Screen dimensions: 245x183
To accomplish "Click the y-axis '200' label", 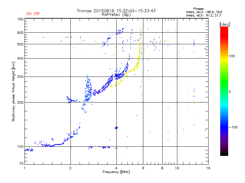I will [20, 102].
